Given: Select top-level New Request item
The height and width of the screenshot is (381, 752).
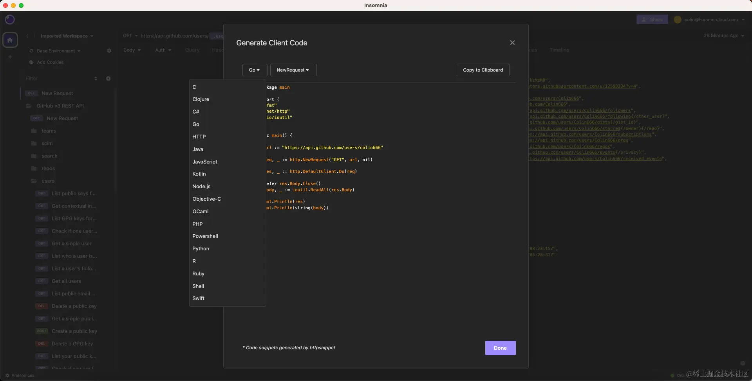Looking at the screenshot, I should 67,93.
